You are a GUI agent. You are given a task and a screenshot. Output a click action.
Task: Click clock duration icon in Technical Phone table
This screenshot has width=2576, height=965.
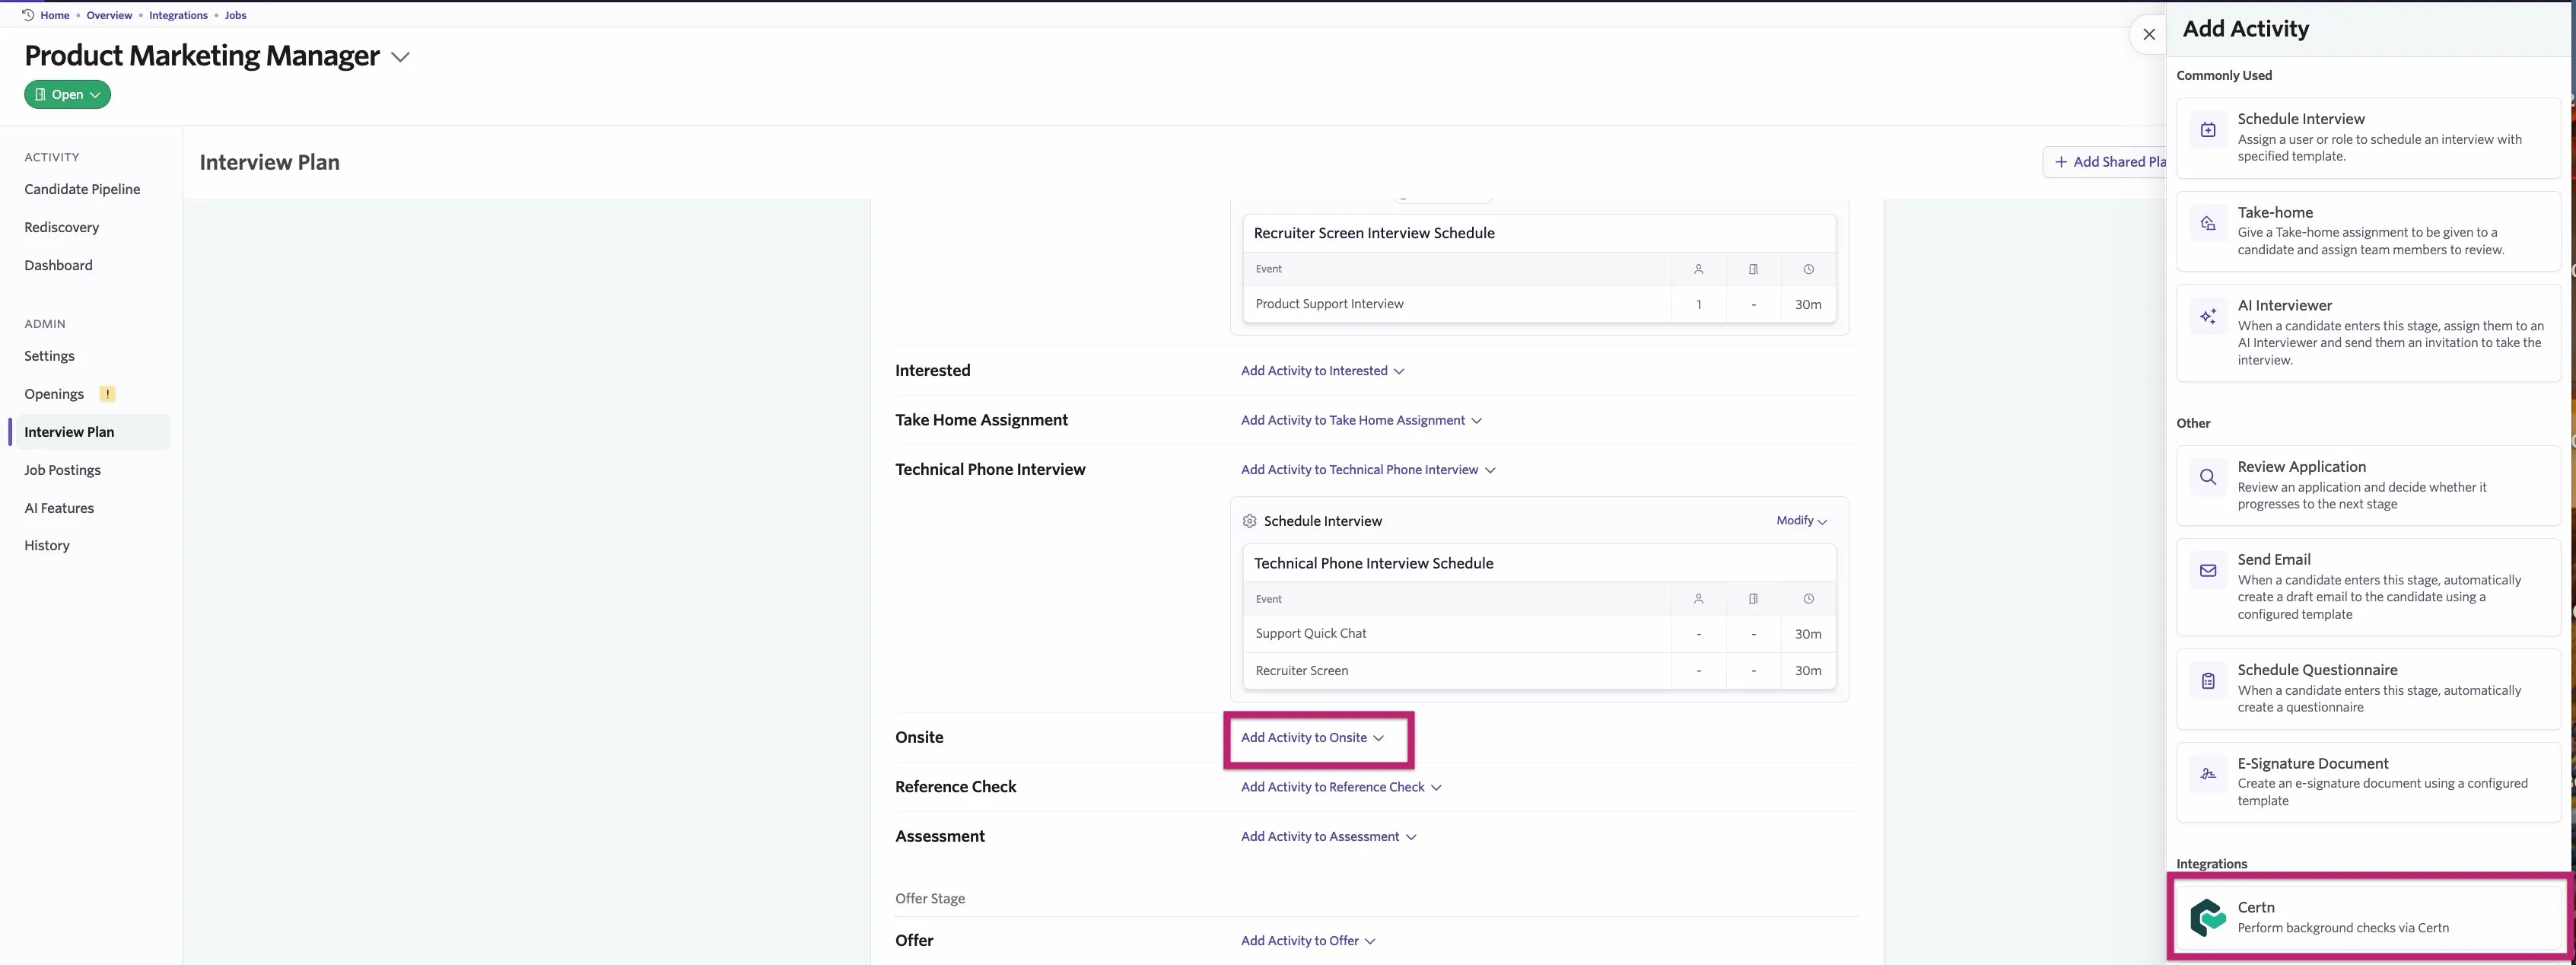click(x=1808, y=599)
